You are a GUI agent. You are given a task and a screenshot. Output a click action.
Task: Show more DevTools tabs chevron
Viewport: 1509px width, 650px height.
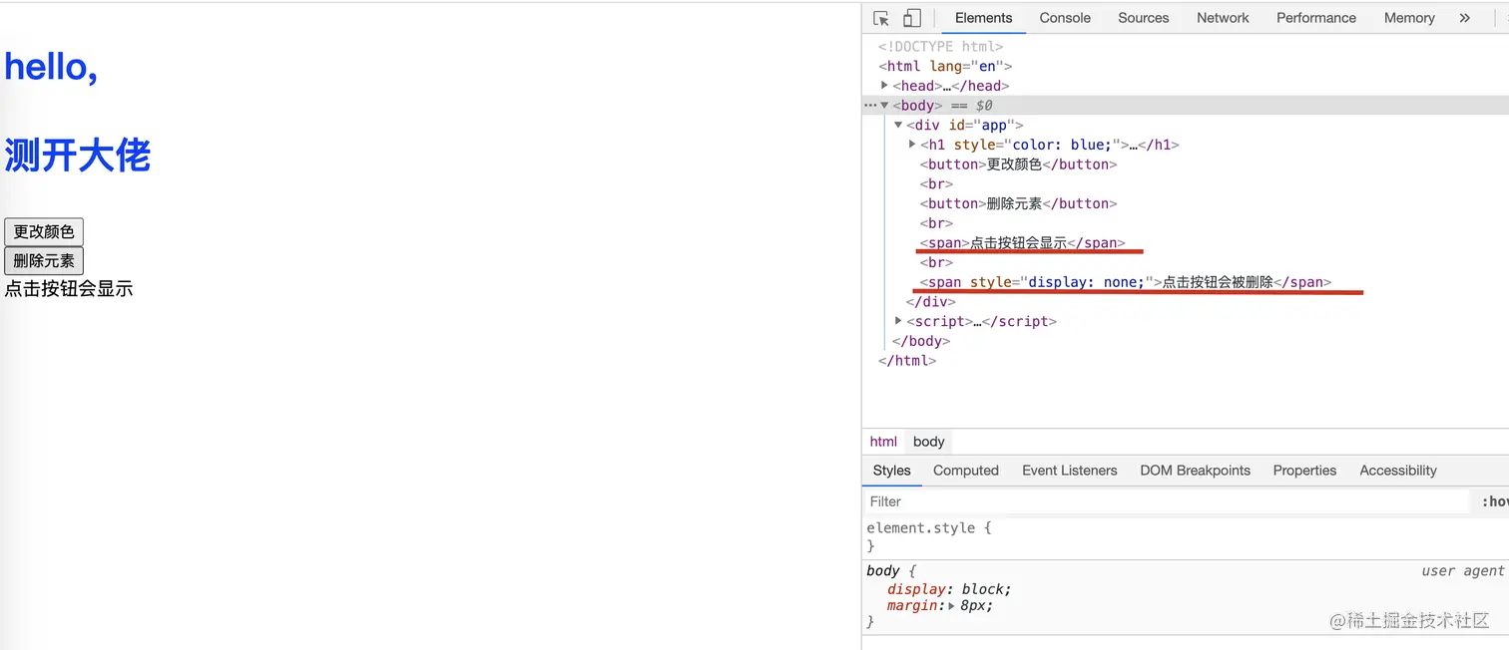pyautogui.click(x=1464, y=18)
